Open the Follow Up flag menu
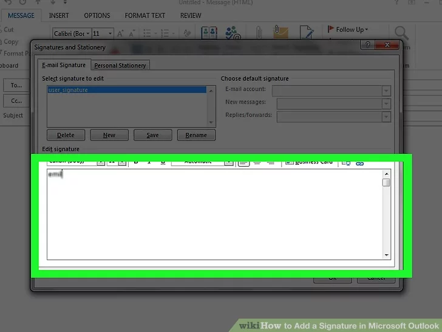The image size is (442, 332). 348,29
